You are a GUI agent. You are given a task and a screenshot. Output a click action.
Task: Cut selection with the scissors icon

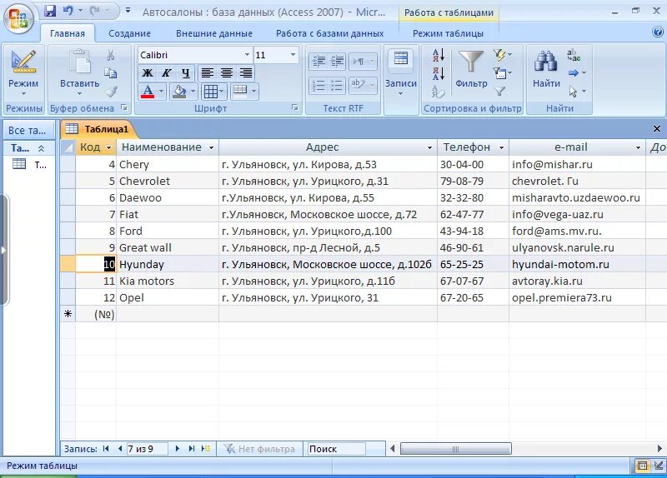tap(111, 55)
